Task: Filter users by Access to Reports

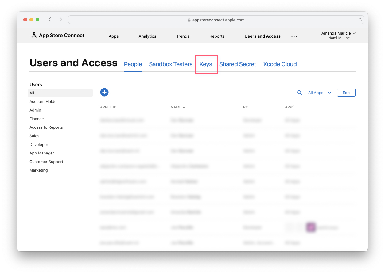Action: click(x=46, y=127)
